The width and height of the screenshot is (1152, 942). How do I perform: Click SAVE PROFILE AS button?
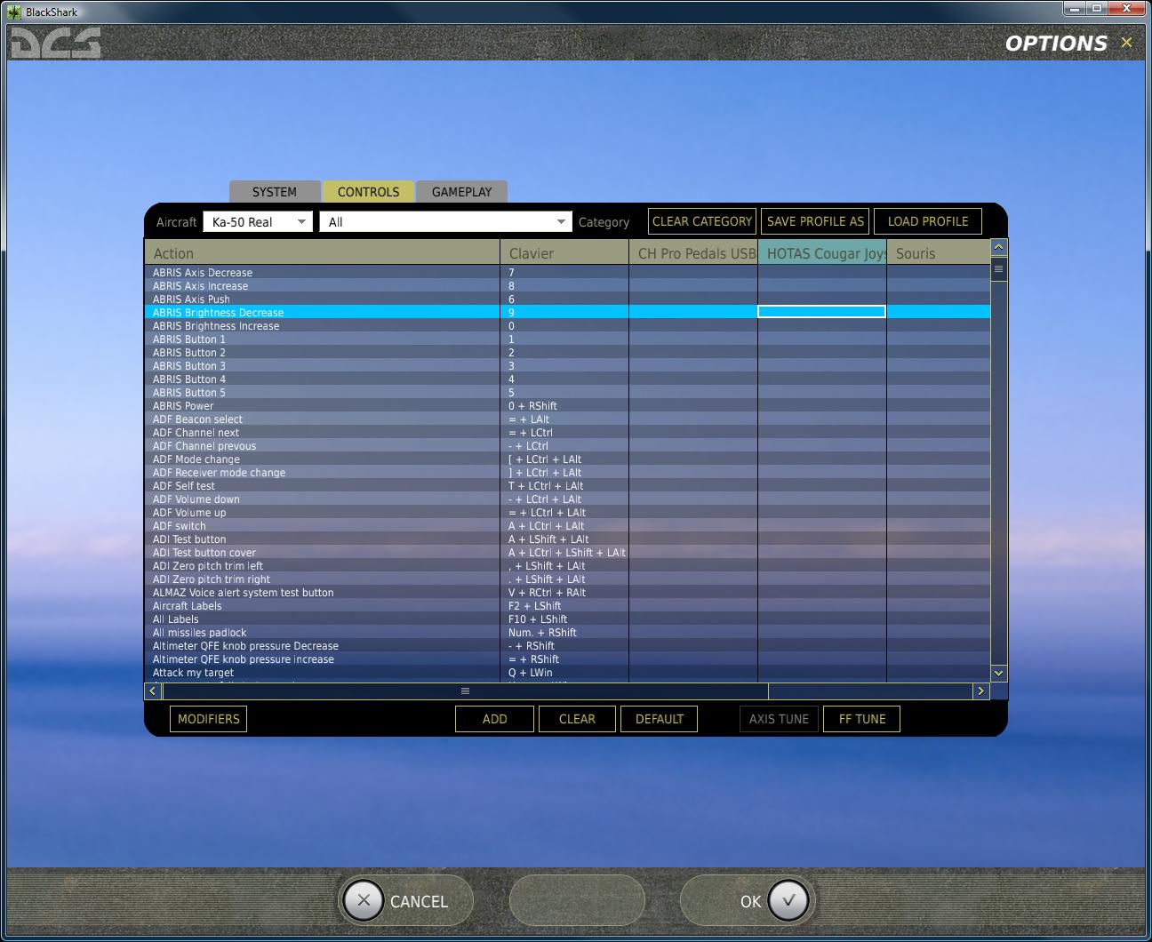tap(815, 221)
